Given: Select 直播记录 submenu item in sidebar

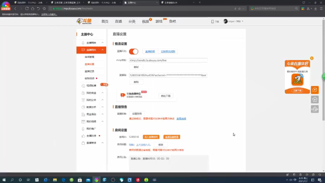Looking at the screenshot, I should [x=89, y=71].
